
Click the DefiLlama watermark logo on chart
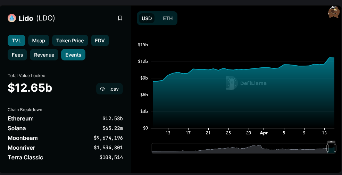point(232,83)
